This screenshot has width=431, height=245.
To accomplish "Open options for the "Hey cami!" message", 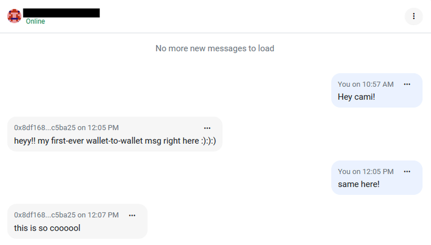I will click(x=407, y=84).
